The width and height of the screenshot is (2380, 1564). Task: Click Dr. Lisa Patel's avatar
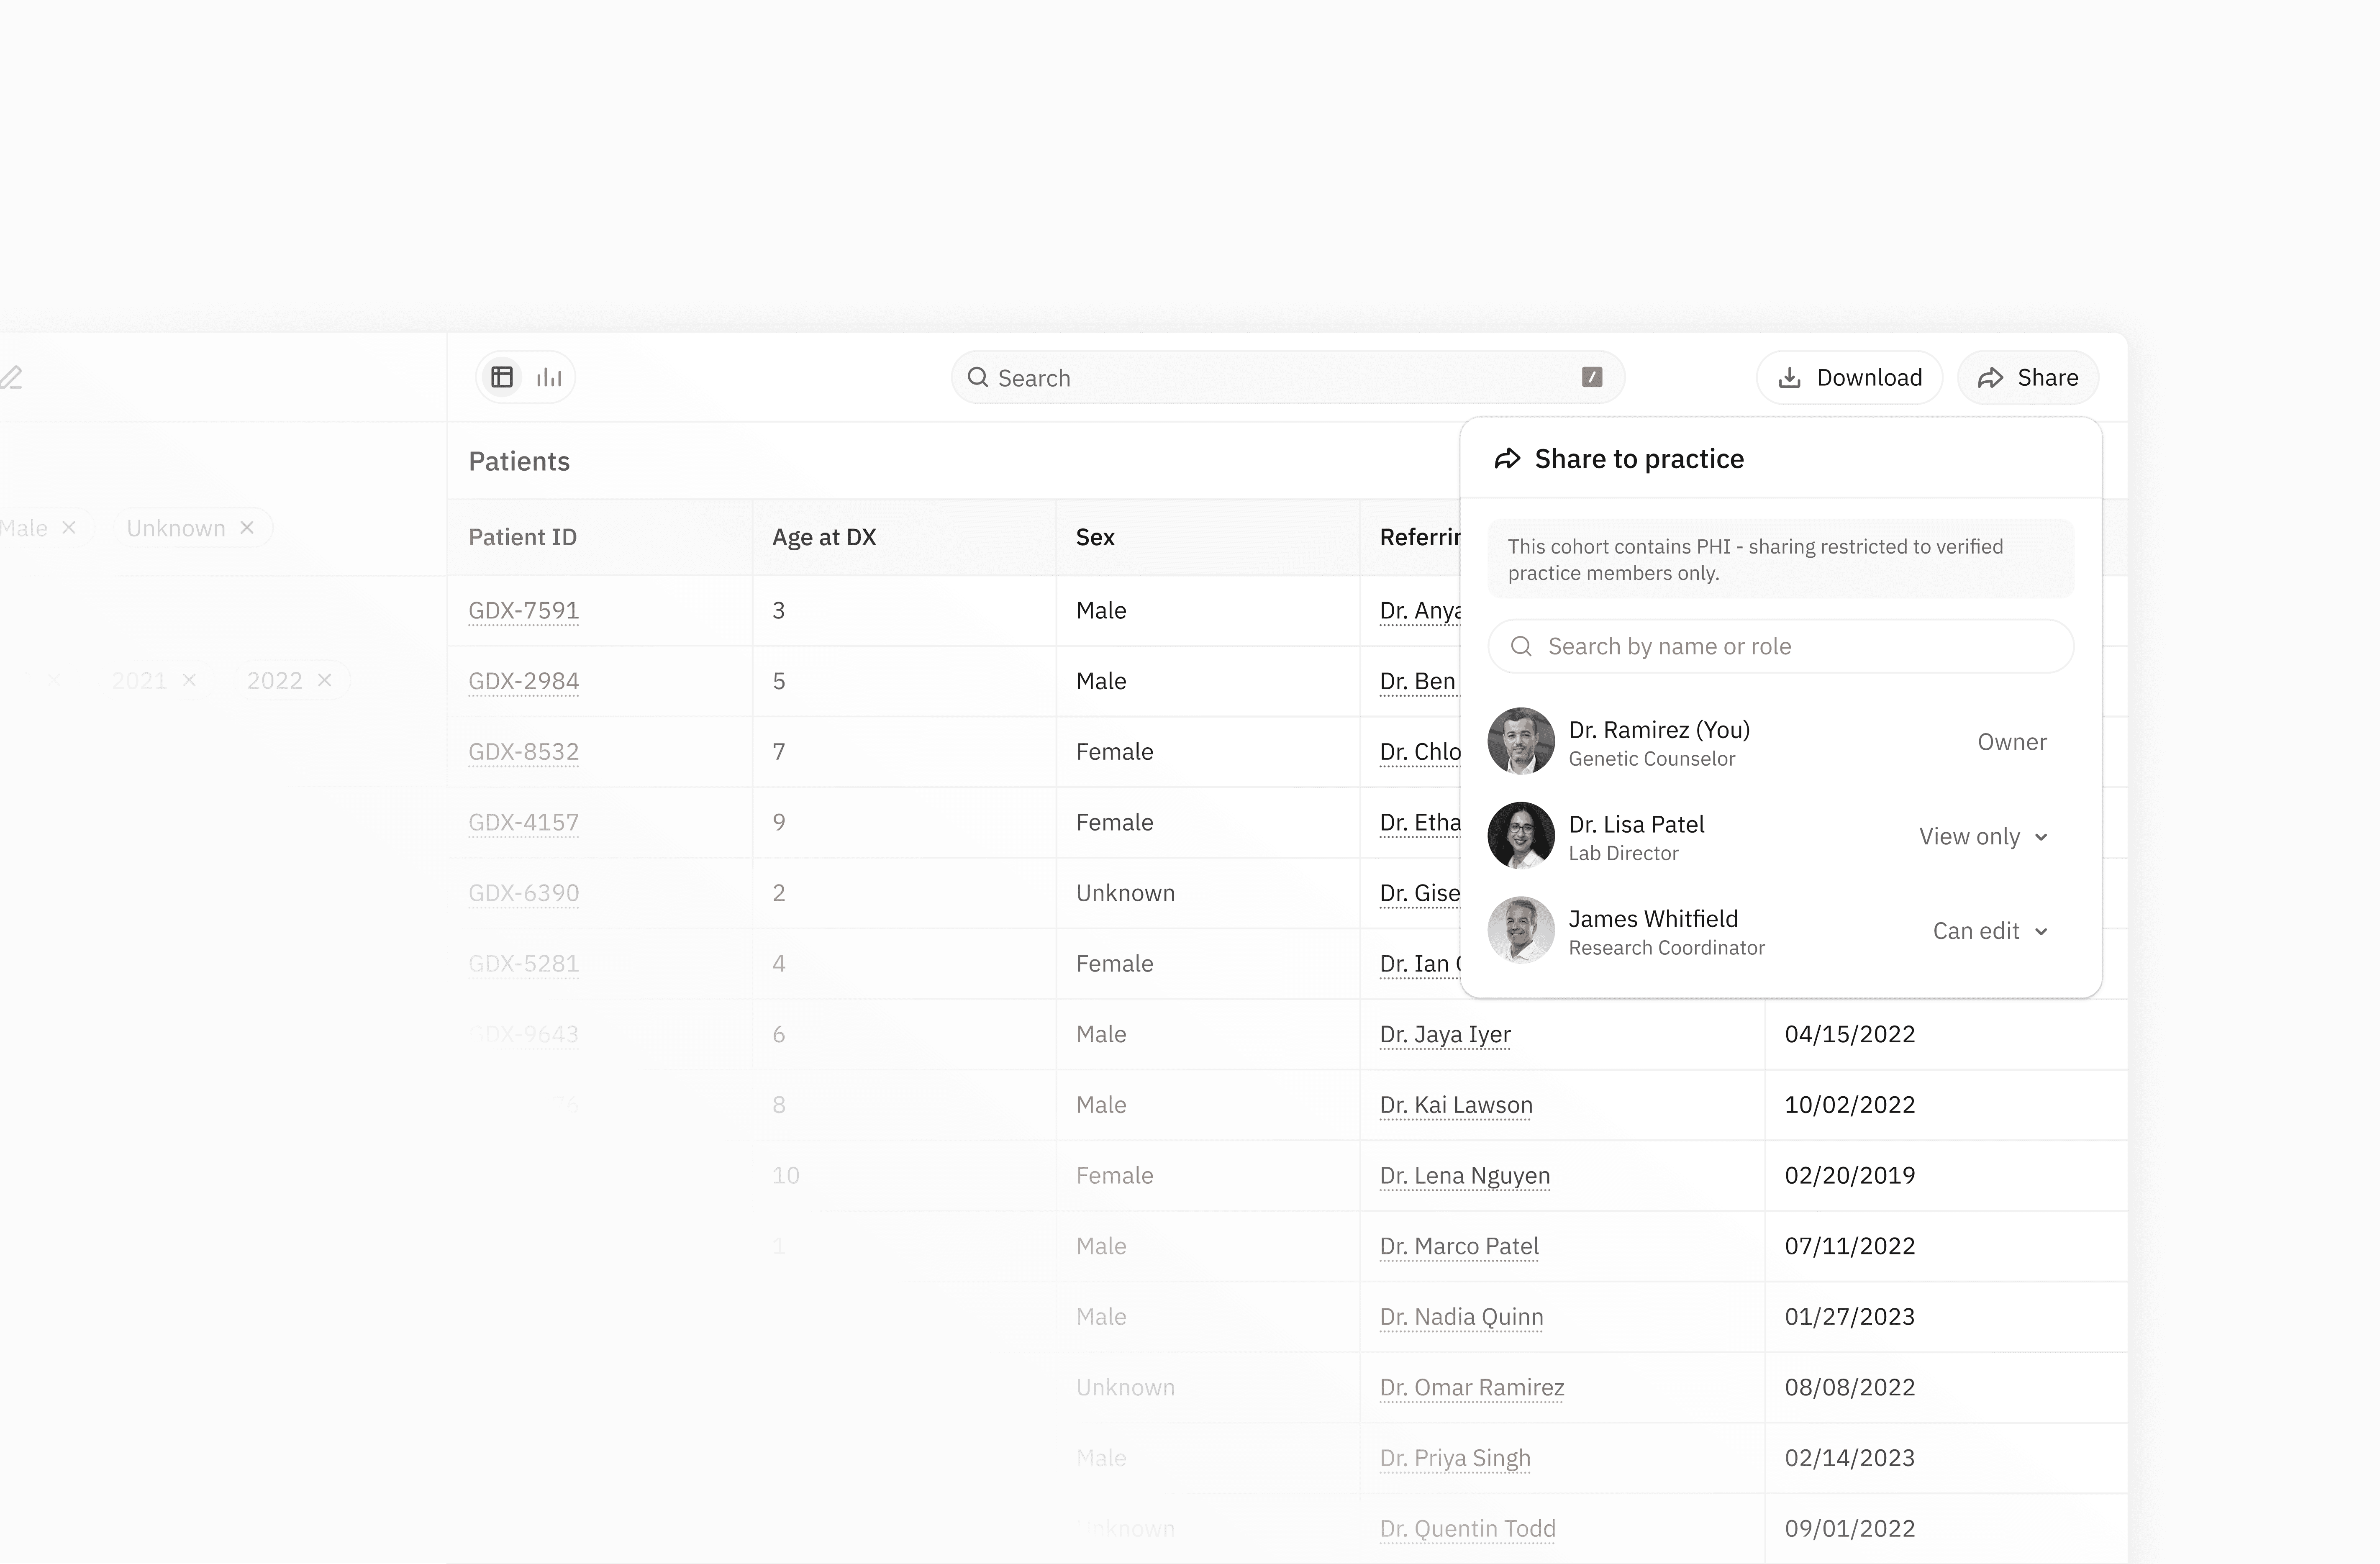(x=1520, y=835)
